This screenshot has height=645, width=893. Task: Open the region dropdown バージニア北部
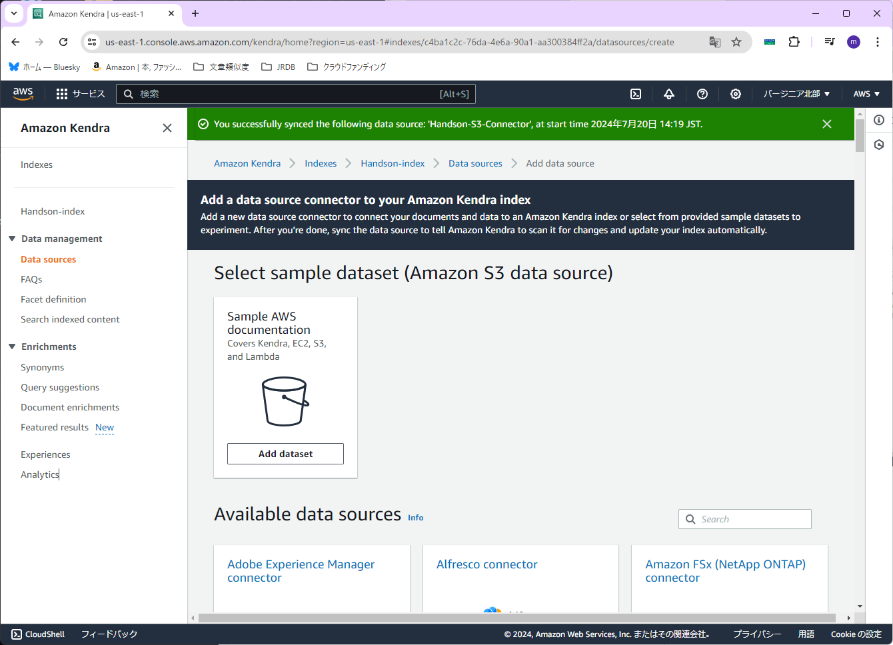pyautogui.click(x=796, y=94)
